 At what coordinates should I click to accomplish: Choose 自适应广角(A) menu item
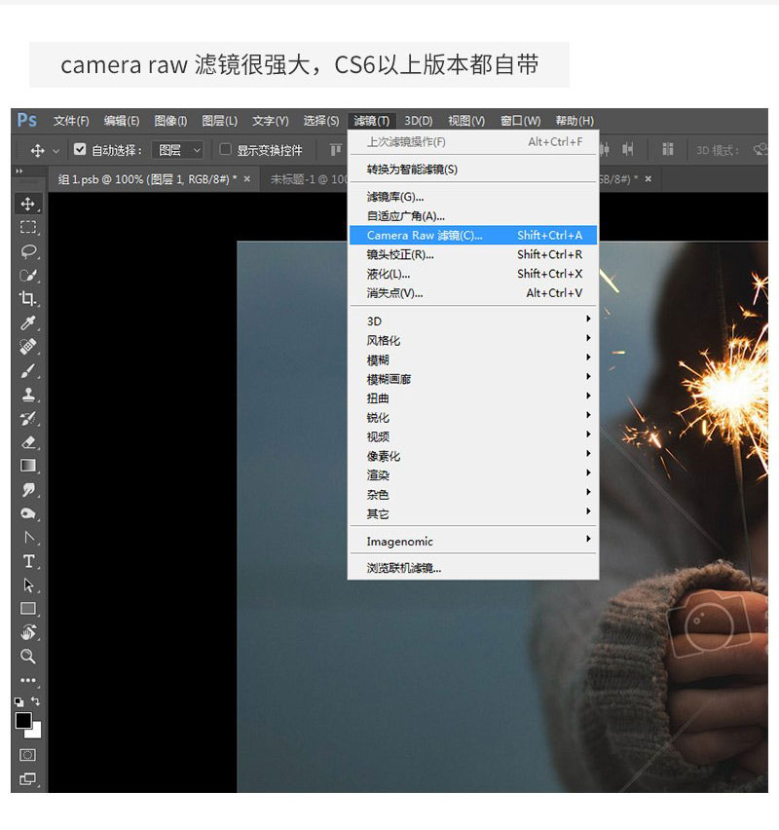(473, 216)
